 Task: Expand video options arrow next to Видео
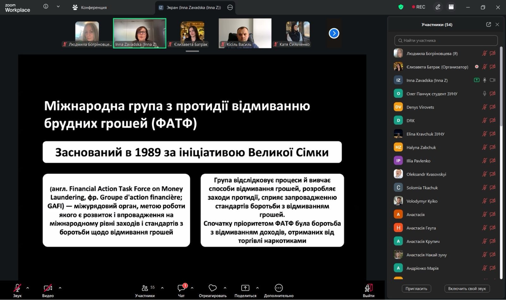tap(60, 288)
